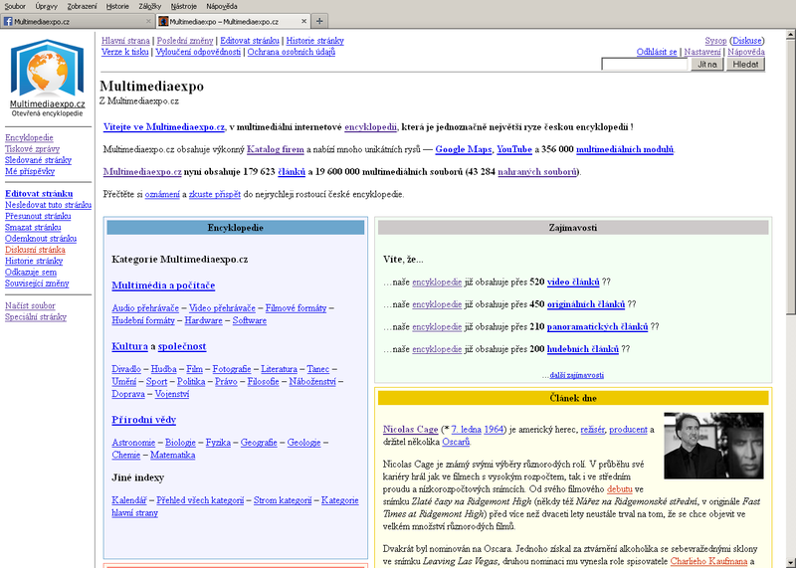Open Speciální stránky link
Screen dimensions: 796x568
36,316
